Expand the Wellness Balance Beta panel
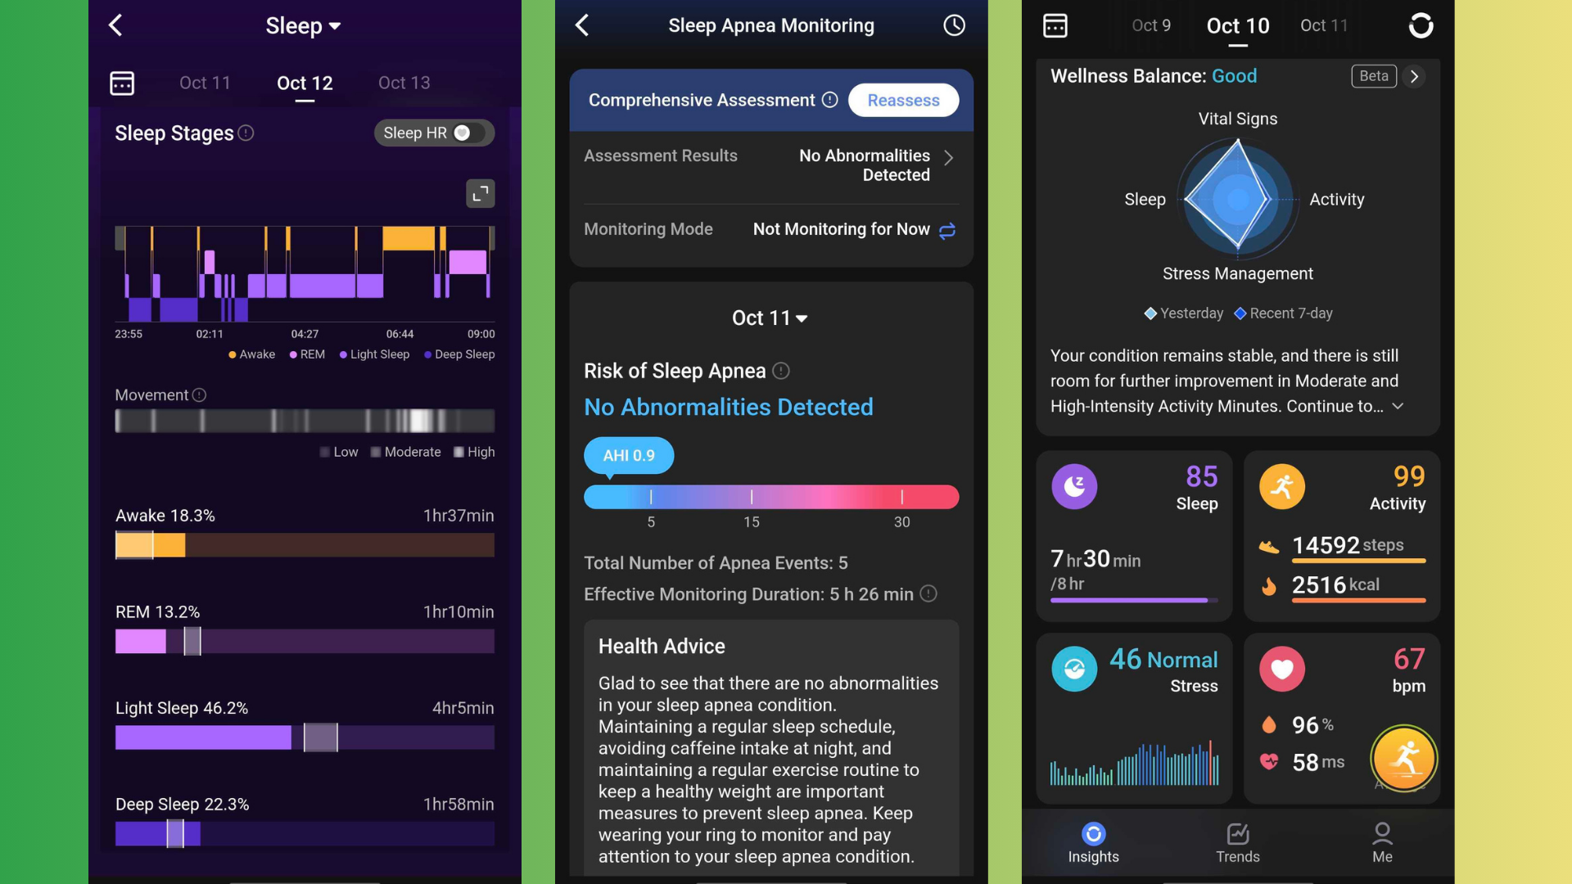Image resolution: width=1572 pixels, height=884 pixels. coord(1416,77)
